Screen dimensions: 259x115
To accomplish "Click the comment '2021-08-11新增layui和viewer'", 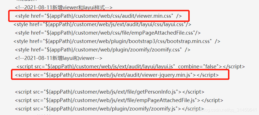I will (x=59, y=58).
